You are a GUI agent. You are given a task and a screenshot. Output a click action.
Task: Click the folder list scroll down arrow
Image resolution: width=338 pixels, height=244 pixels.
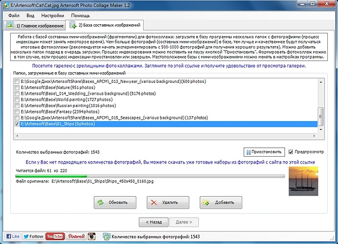tap(321, 130)
